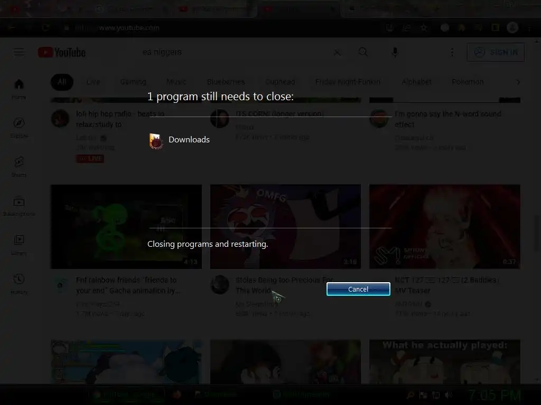Click the SIGN IN button
The width and height of the screenshot is (541, 405).
496,52
